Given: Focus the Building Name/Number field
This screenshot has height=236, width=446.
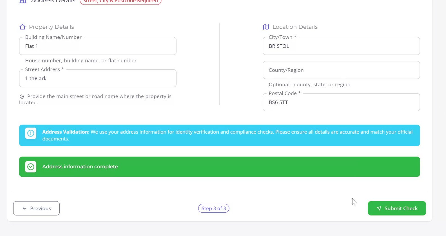Looking at the screenshot, I should (98, 46).
